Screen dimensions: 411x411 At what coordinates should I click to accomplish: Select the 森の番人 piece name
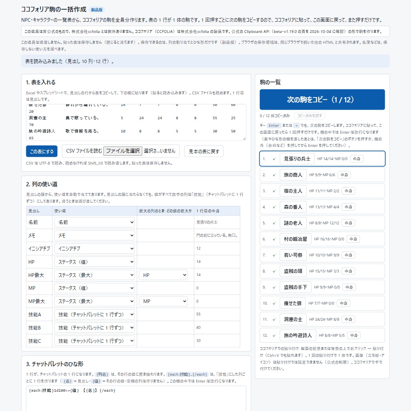click(x=293, y=207)
